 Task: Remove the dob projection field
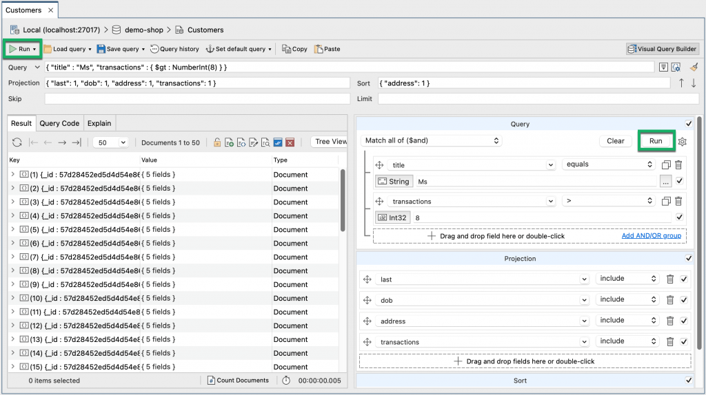click(x=669, y=300)
